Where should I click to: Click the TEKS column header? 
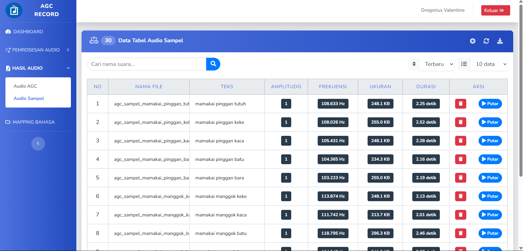[x=227, y=87]
